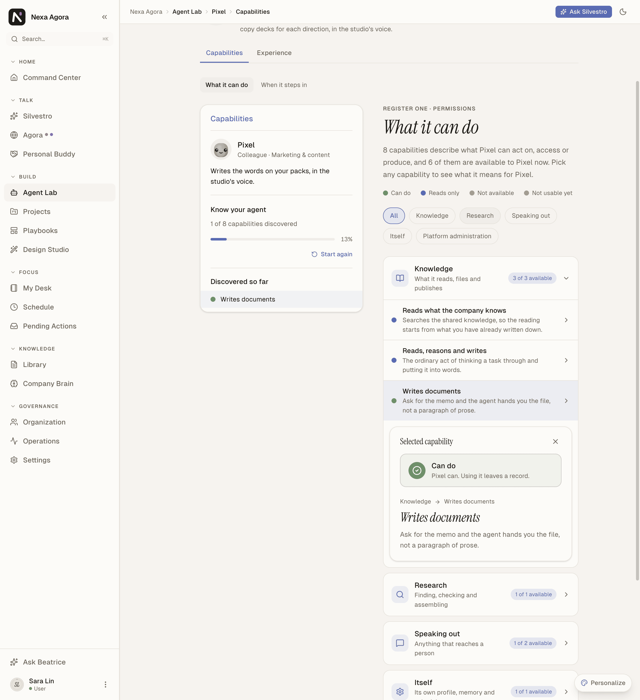Click Pixel's avatar image
The height and width of the screenshot is (700, 640).
pyautogui.click(x=221, y=150)
